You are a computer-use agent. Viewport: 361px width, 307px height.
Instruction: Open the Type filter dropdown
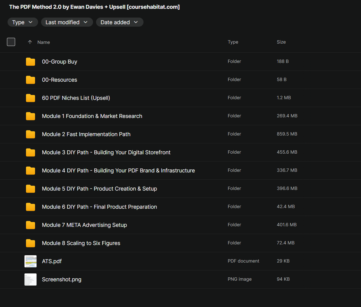pos(23,22)
